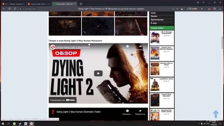224x126 pixels.
Task: Click the share arrow on Cinematic Trailer video
Action: tap(140, 111)
